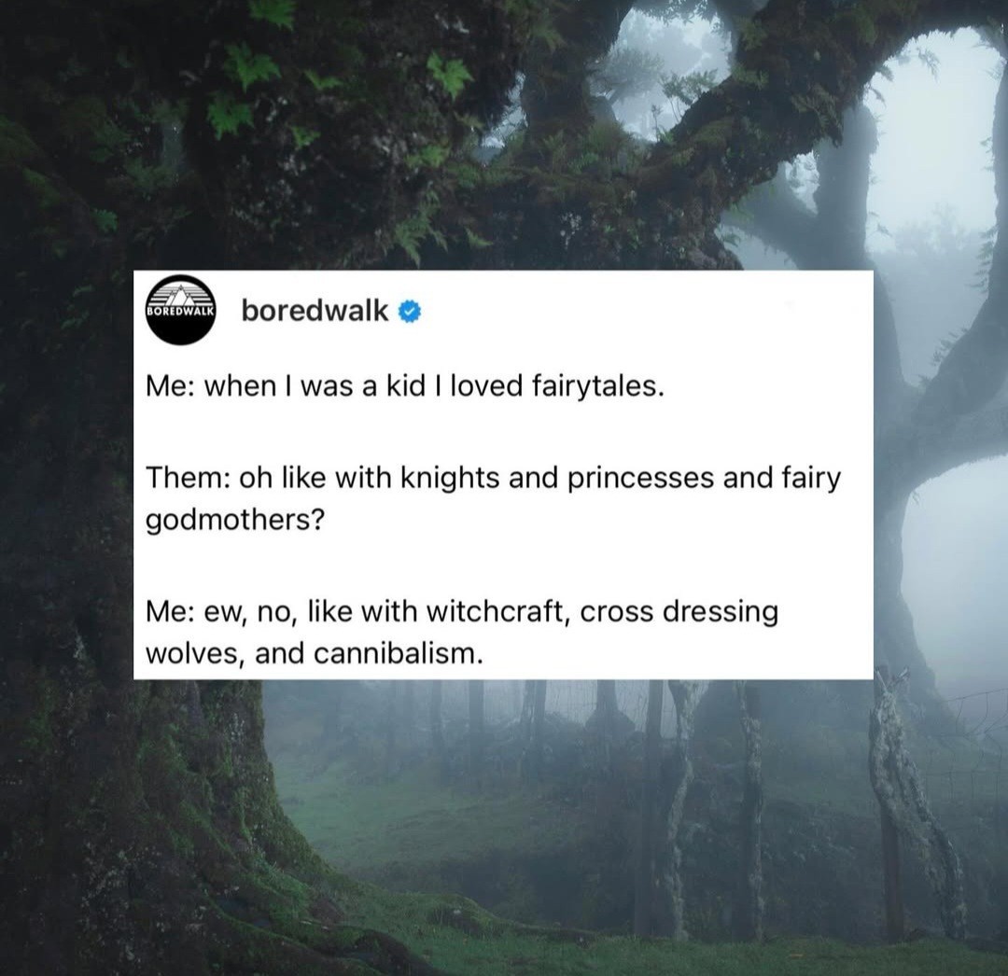The image size is (1008, 976).
Task: Select the line about loving fairytales
Action: pos(404,386)
